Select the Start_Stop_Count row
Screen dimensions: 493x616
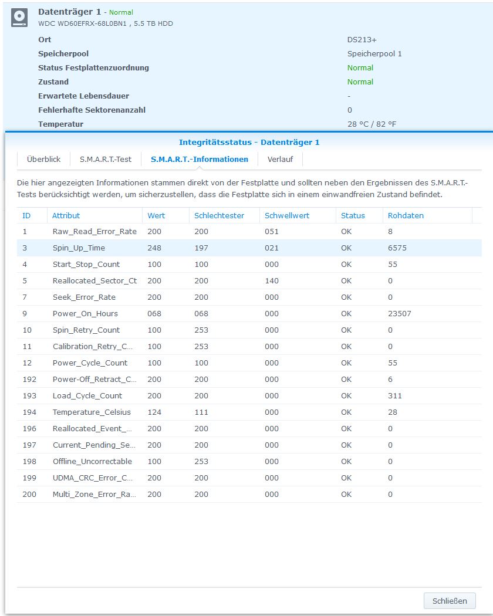[x=249, y=265]
